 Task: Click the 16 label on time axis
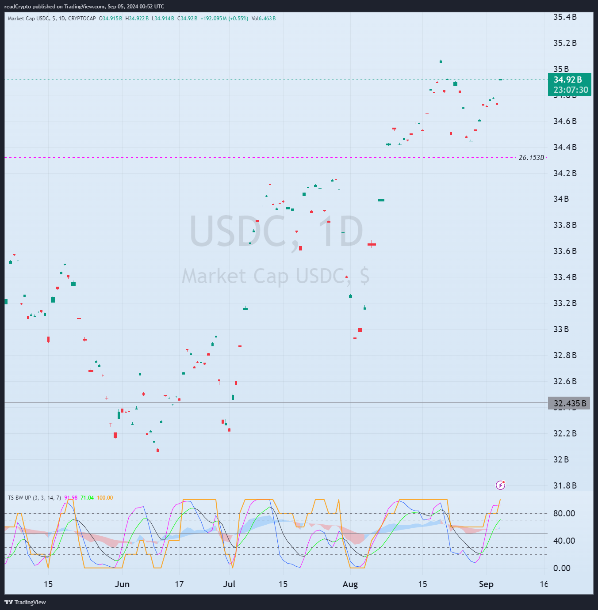tap(544, 584)
